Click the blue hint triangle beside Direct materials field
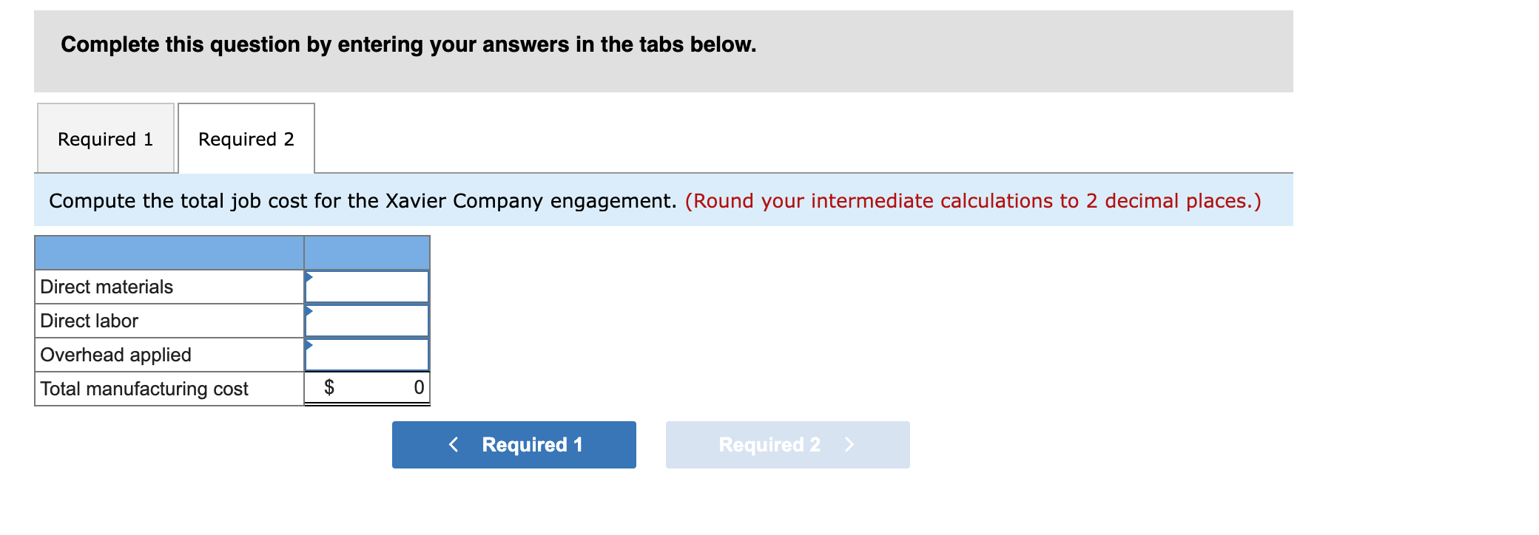 coord(308,277)
